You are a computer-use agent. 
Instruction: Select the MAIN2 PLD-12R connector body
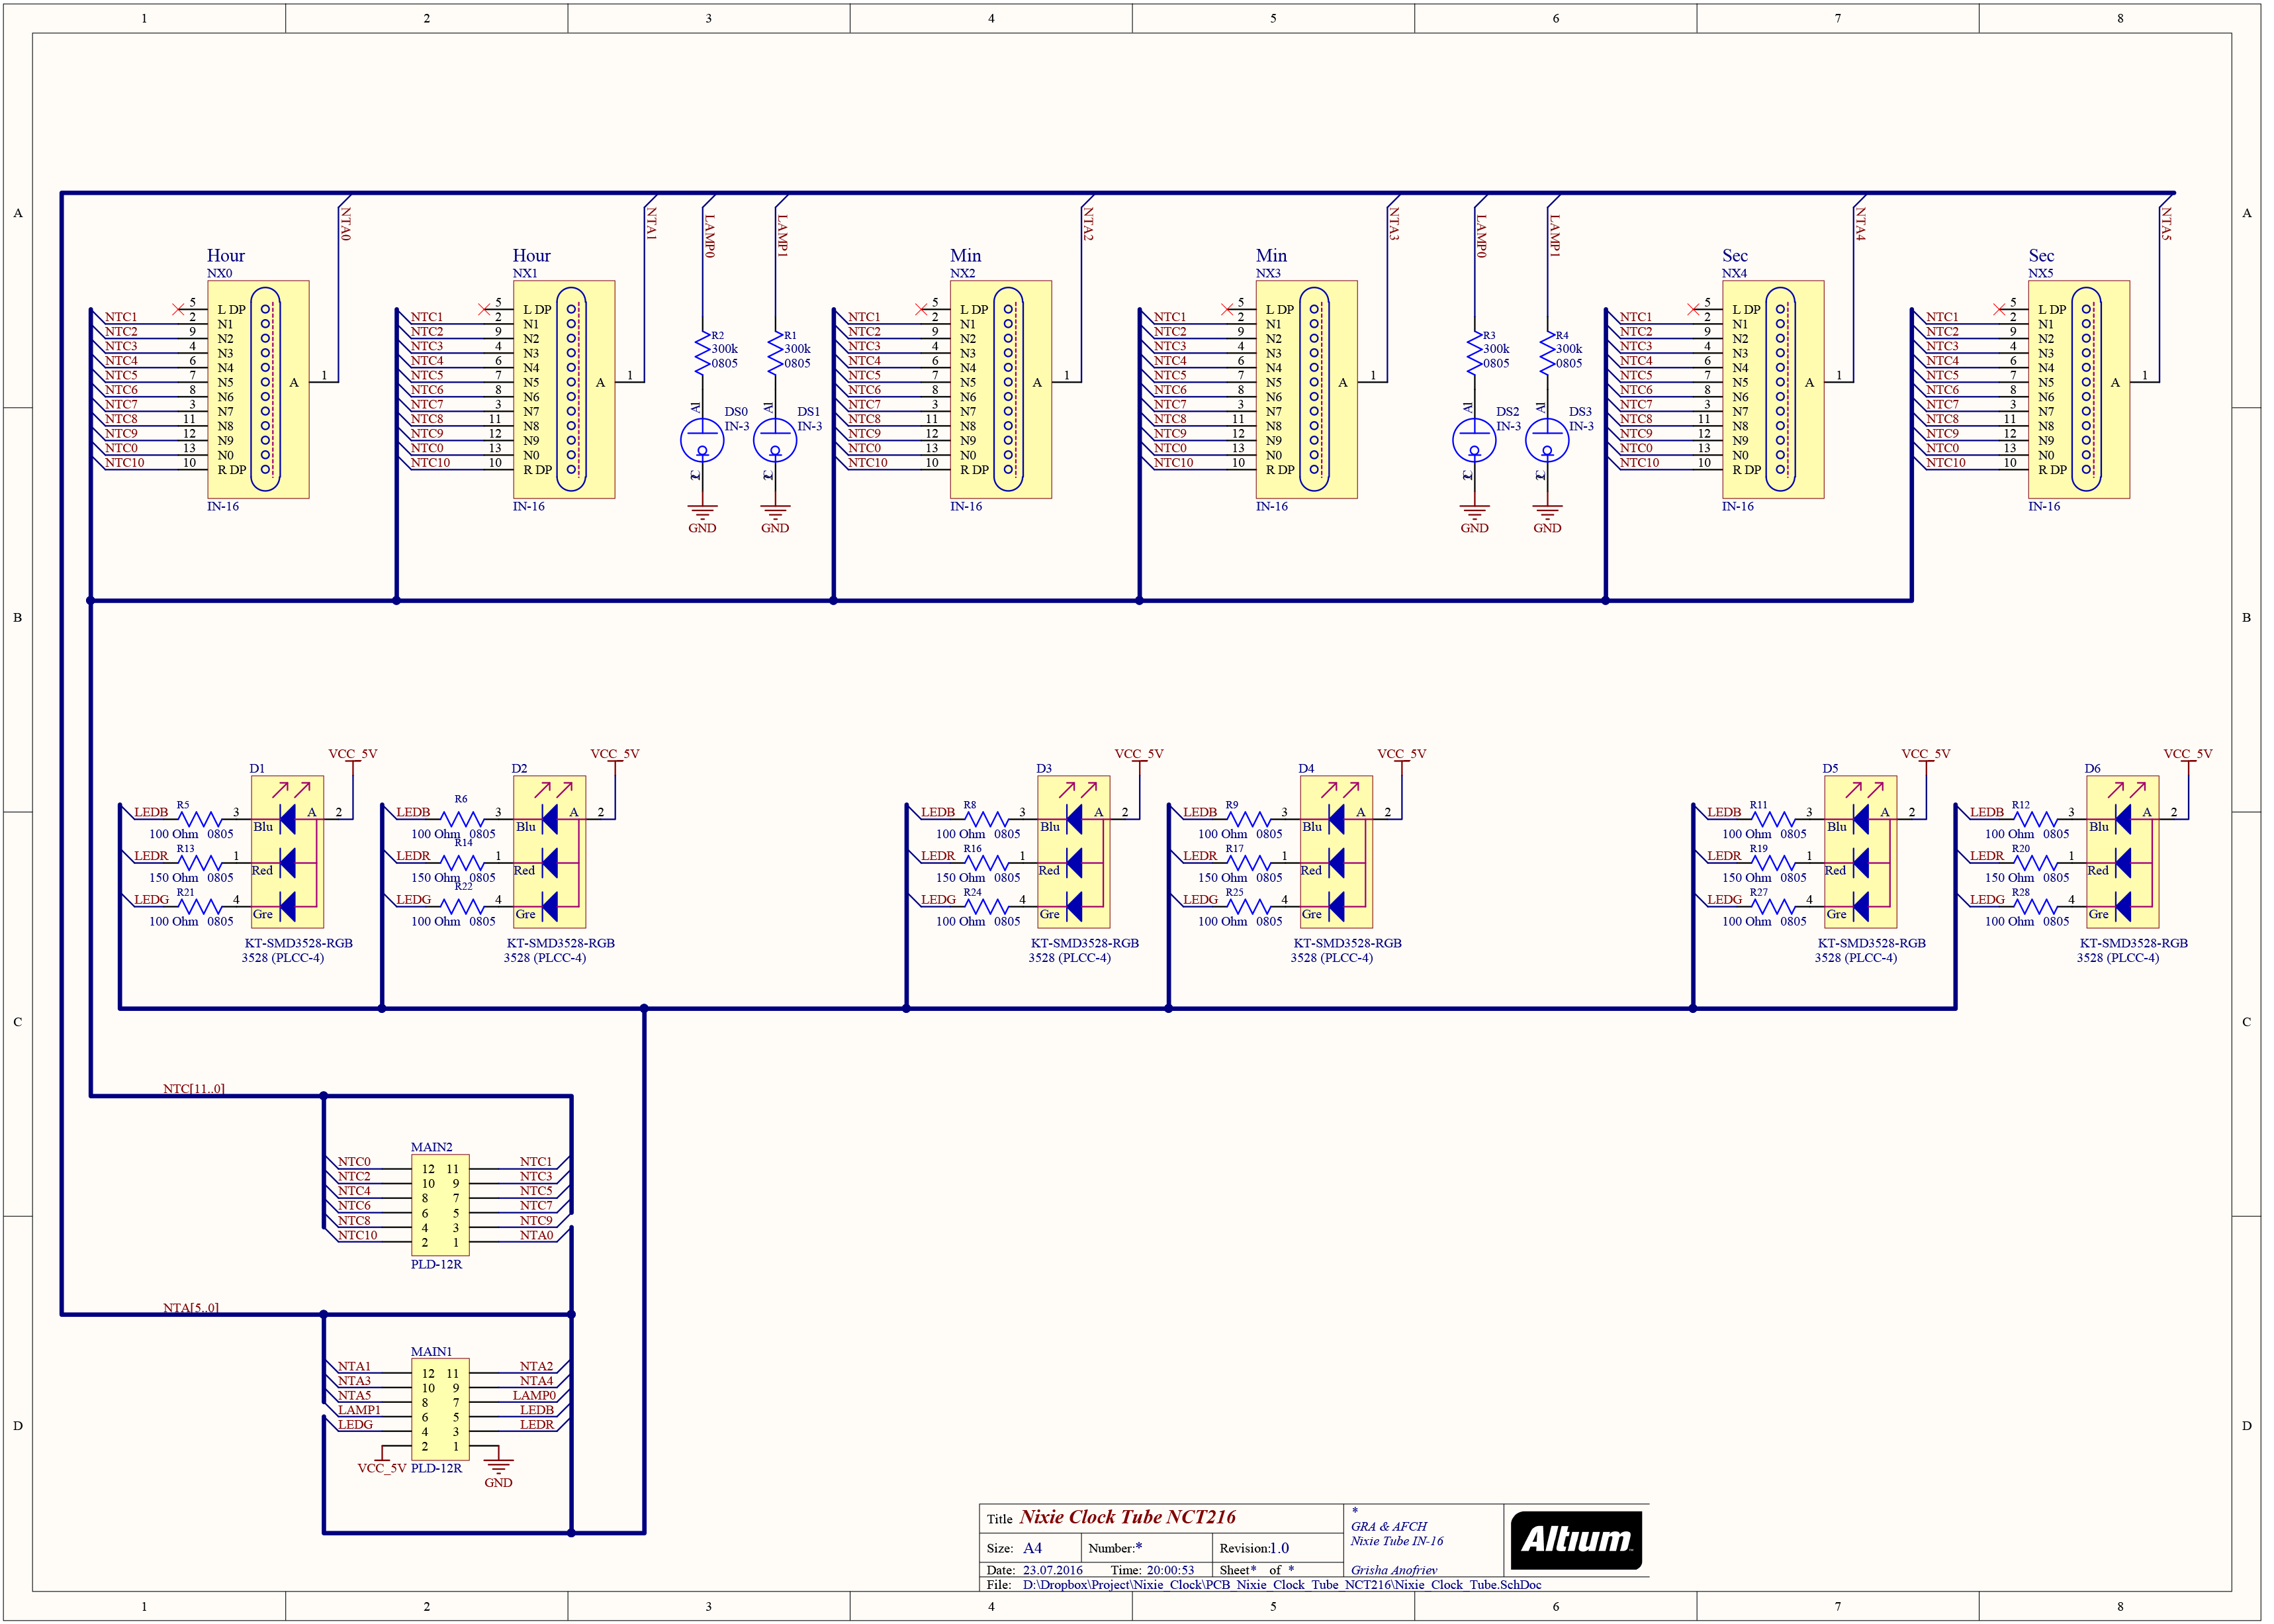click(x=440, y=1205)
